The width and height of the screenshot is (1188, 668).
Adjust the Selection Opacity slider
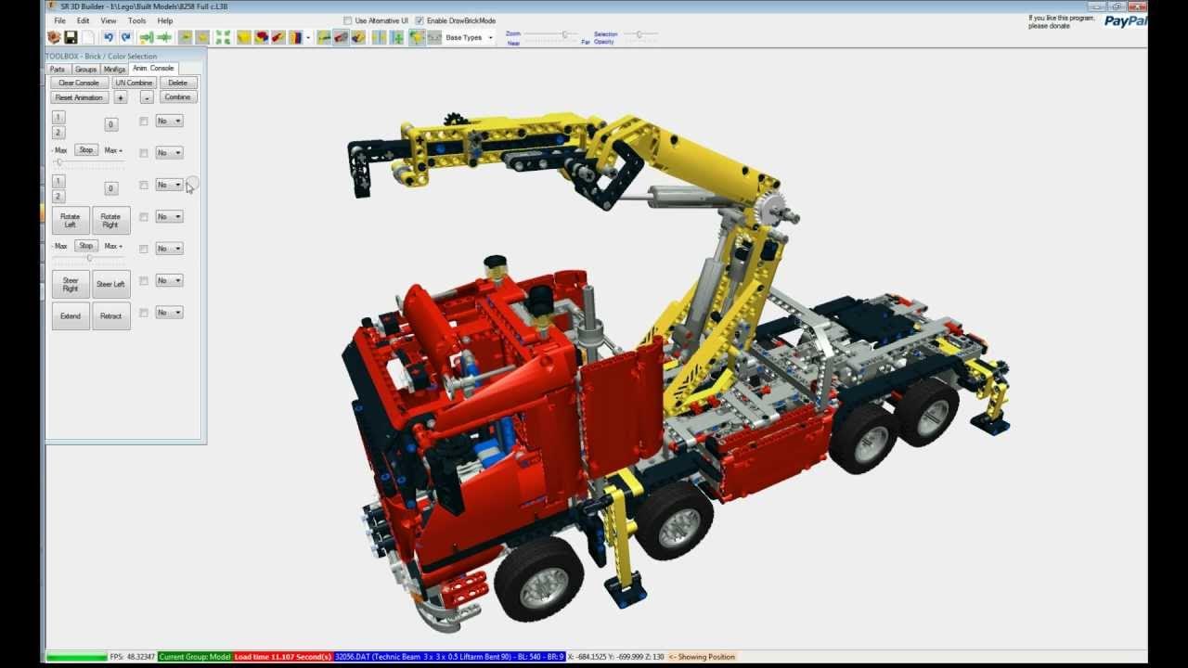pos(639,34)
